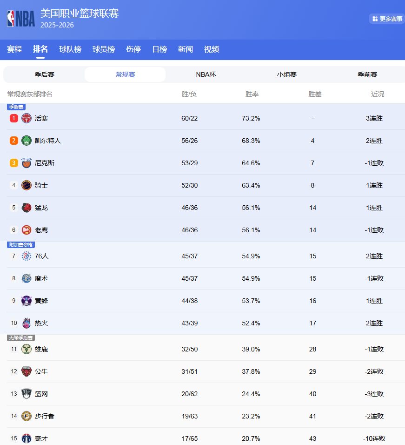Open the 更多赛事 button
The height and width of the screenshot is (445, 405).
(x=387, y=19)
